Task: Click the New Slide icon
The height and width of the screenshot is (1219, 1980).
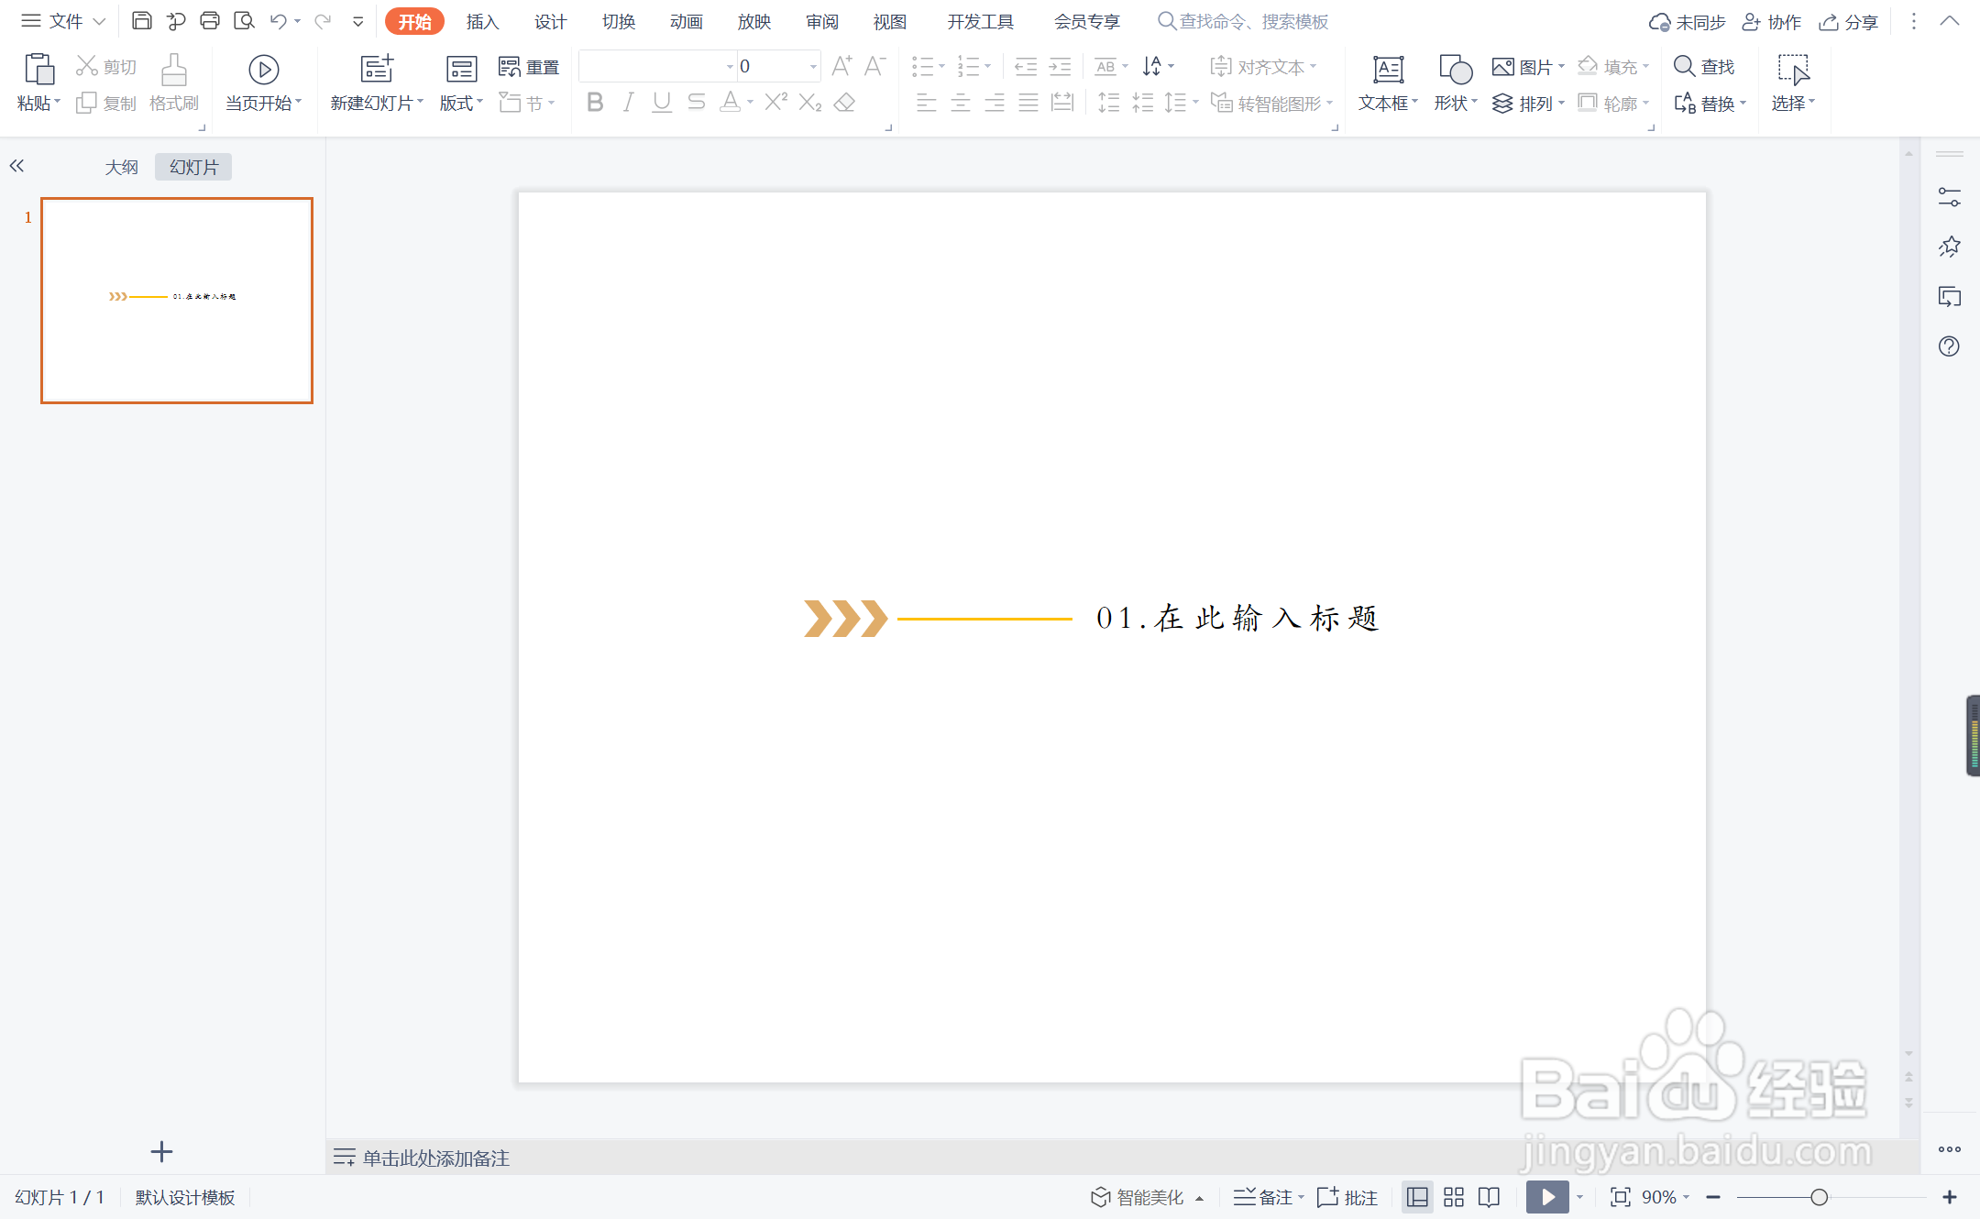Action: 377,70
